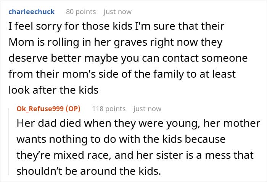The image size is (267, 182).
Task: Click the line starting "they're mixed race"
Action: tap(135, 155)
